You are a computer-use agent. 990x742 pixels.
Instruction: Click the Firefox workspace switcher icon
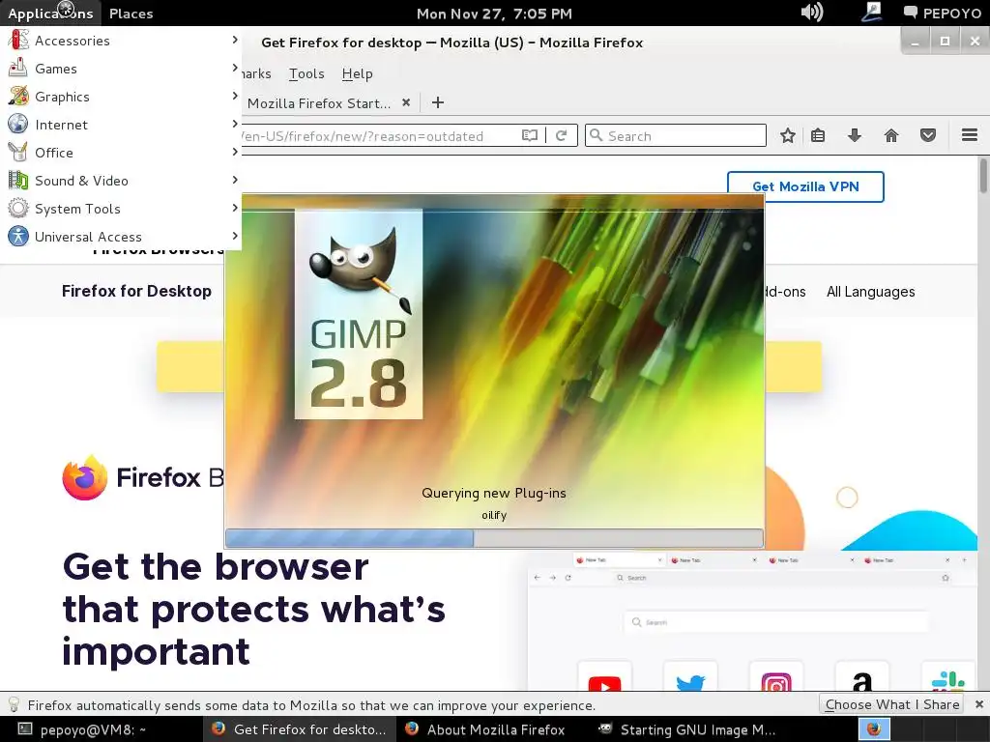pos(874,729)
